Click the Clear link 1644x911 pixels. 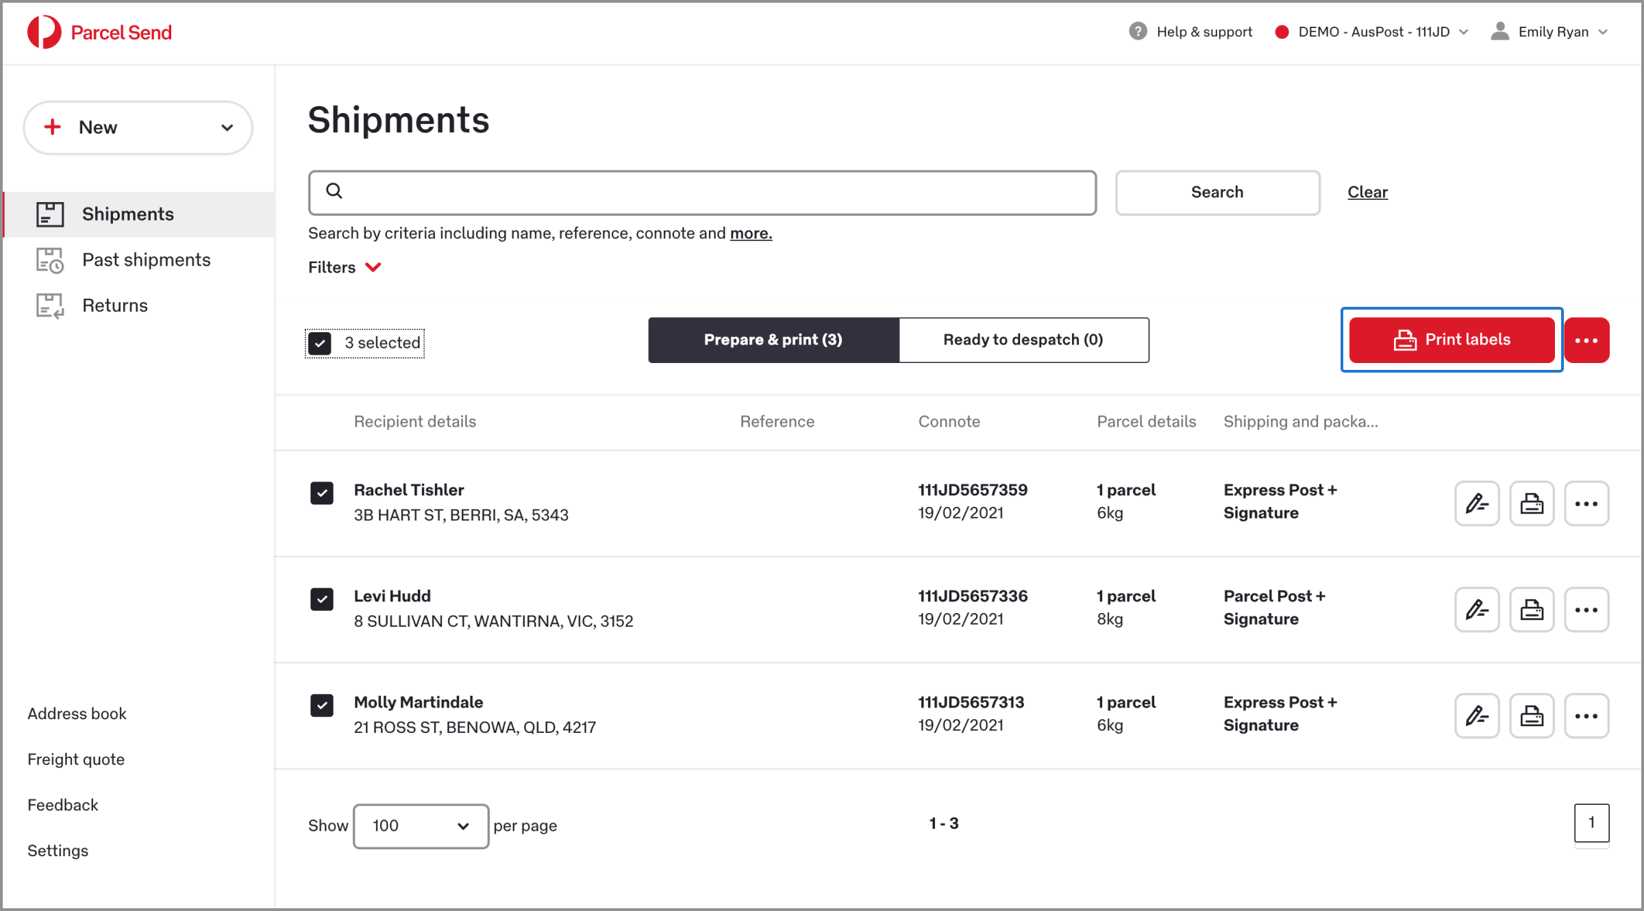[x=1367, y=192]
